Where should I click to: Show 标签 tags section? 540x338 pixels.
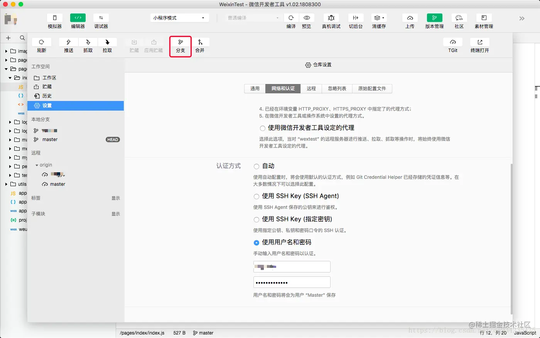[116, 198]
